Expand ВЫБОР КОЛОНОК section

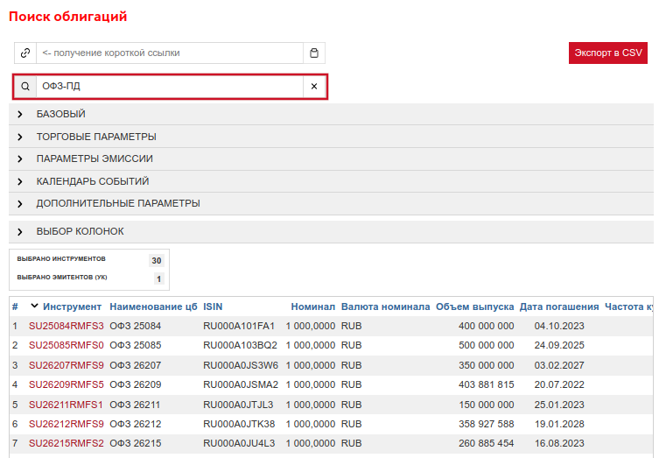pos(331,232)
